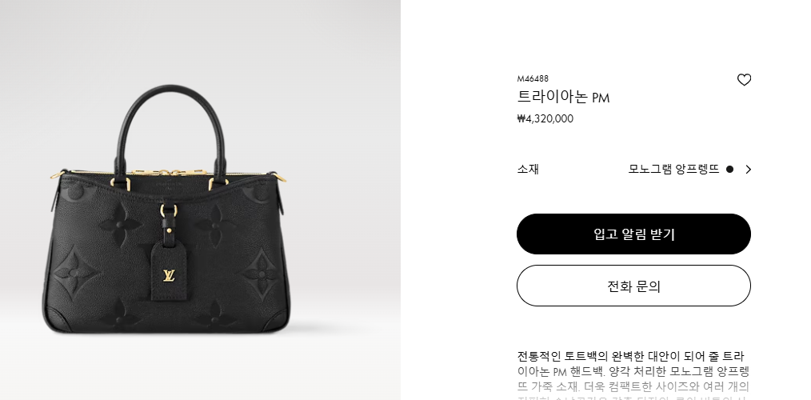
Task: Click the product title 트라이아논 PM
Action: (563, 97)
